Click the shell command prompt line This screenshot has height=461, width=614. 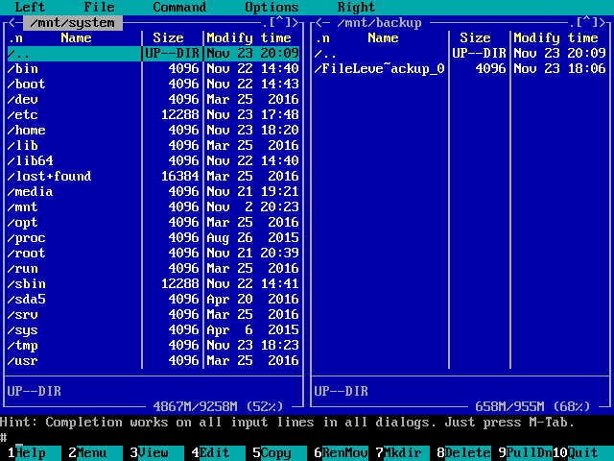(x=307, y=438)
